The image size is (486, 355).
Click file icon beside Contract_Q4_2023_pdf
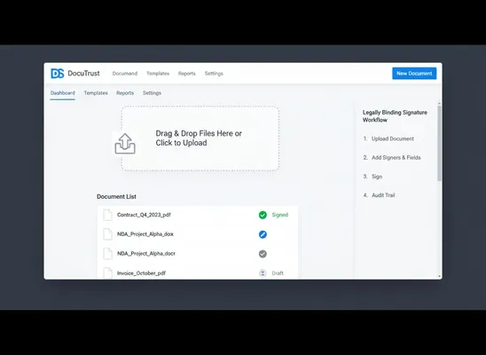107,215
